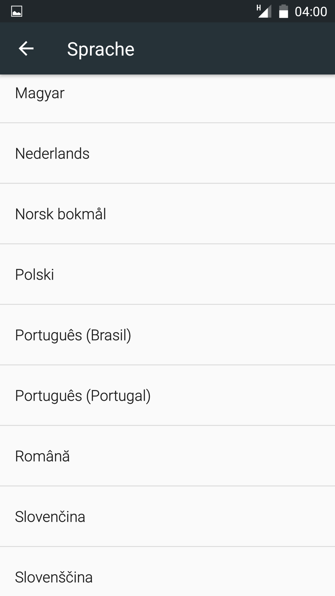The height and width of the screenshot is (596, 335).
Task: Tap the empty toolbar area right of Sprache
Action: tap(233, 49)
